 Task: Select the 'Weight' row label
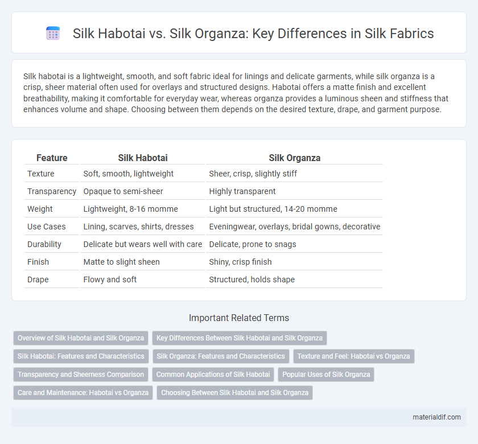(x=40, y=209)
